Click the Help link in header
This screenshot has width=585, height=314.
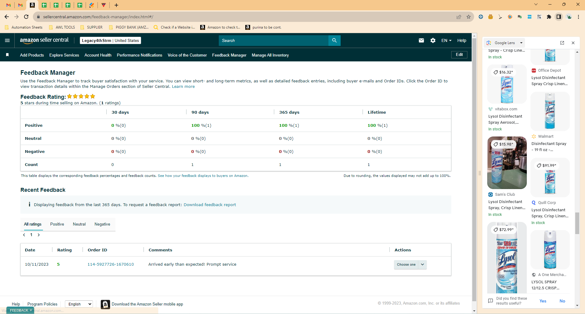point(462,40)
